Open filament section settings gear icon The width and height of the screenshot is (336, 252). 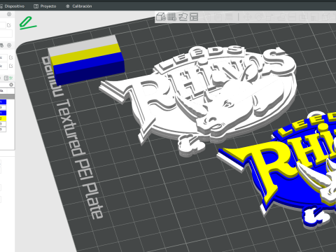(x=9, y=45)
